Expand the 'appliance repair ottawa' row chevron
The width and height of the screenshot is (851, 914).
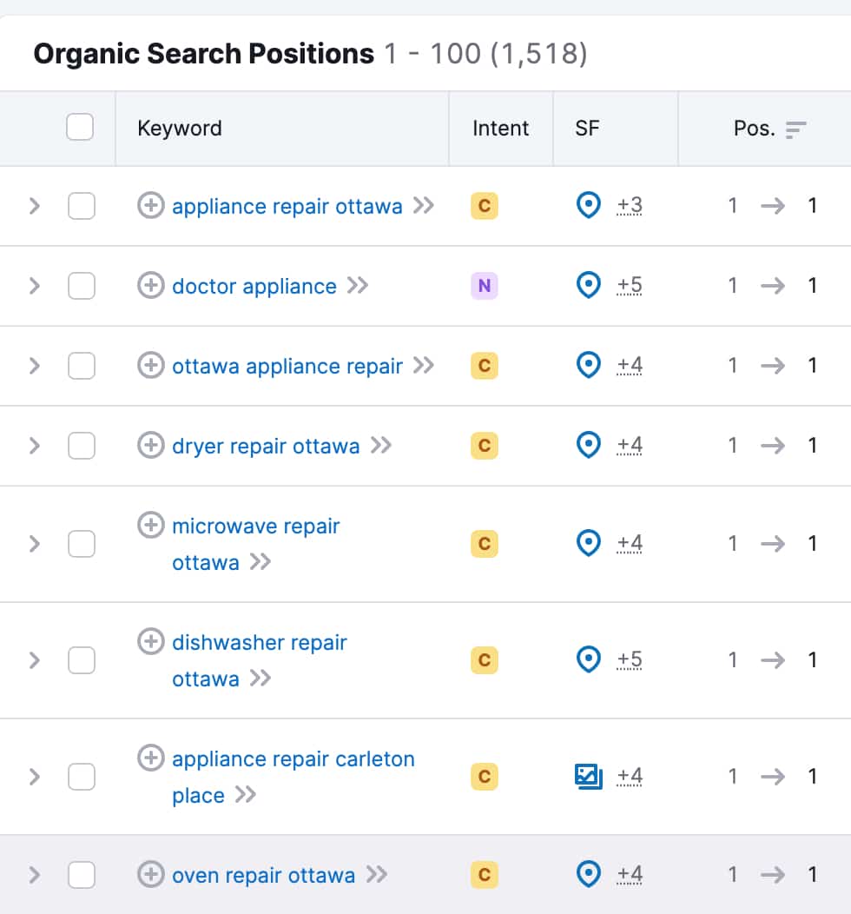[x=35, y=206]
